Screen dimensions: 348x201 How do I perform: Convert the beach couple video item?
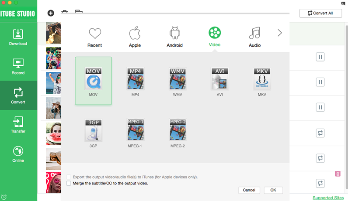(320, 158)
